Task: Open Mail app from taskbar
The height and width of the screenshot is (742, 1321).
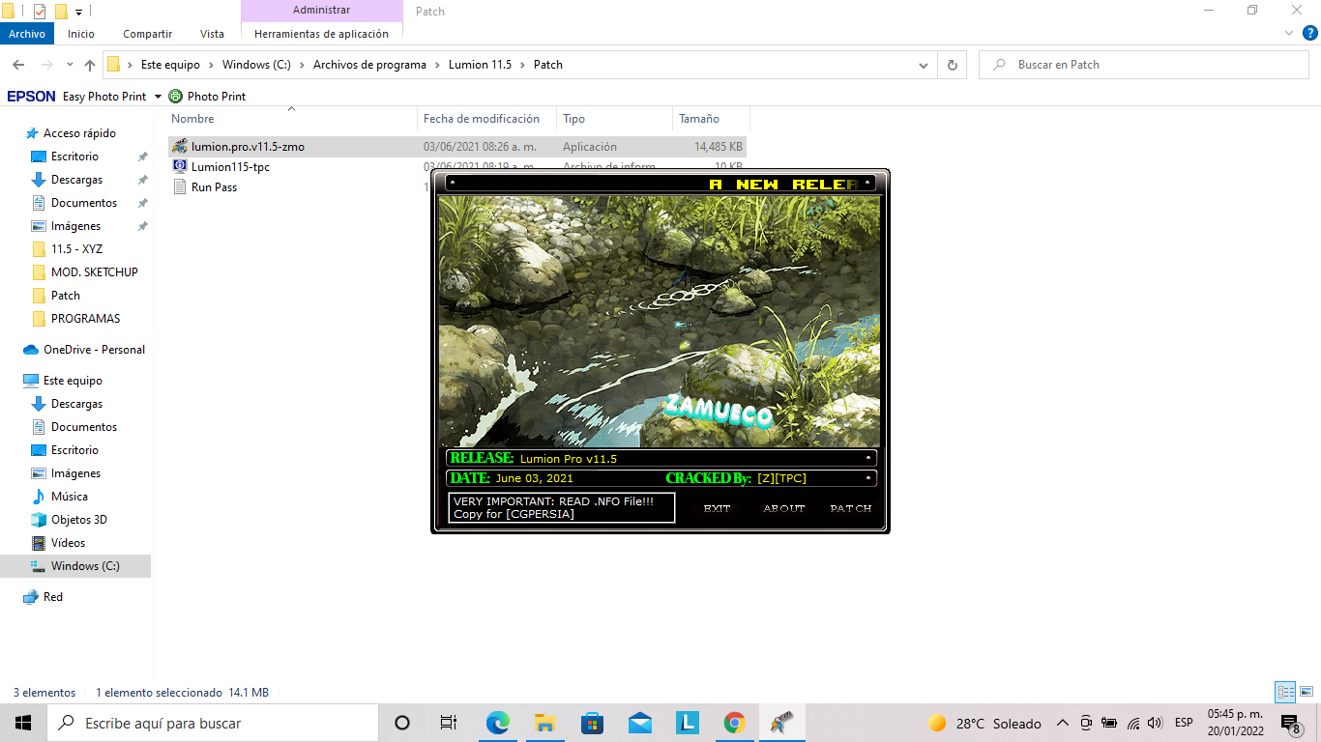Action: pyautogui.click(x=639, y=723)
